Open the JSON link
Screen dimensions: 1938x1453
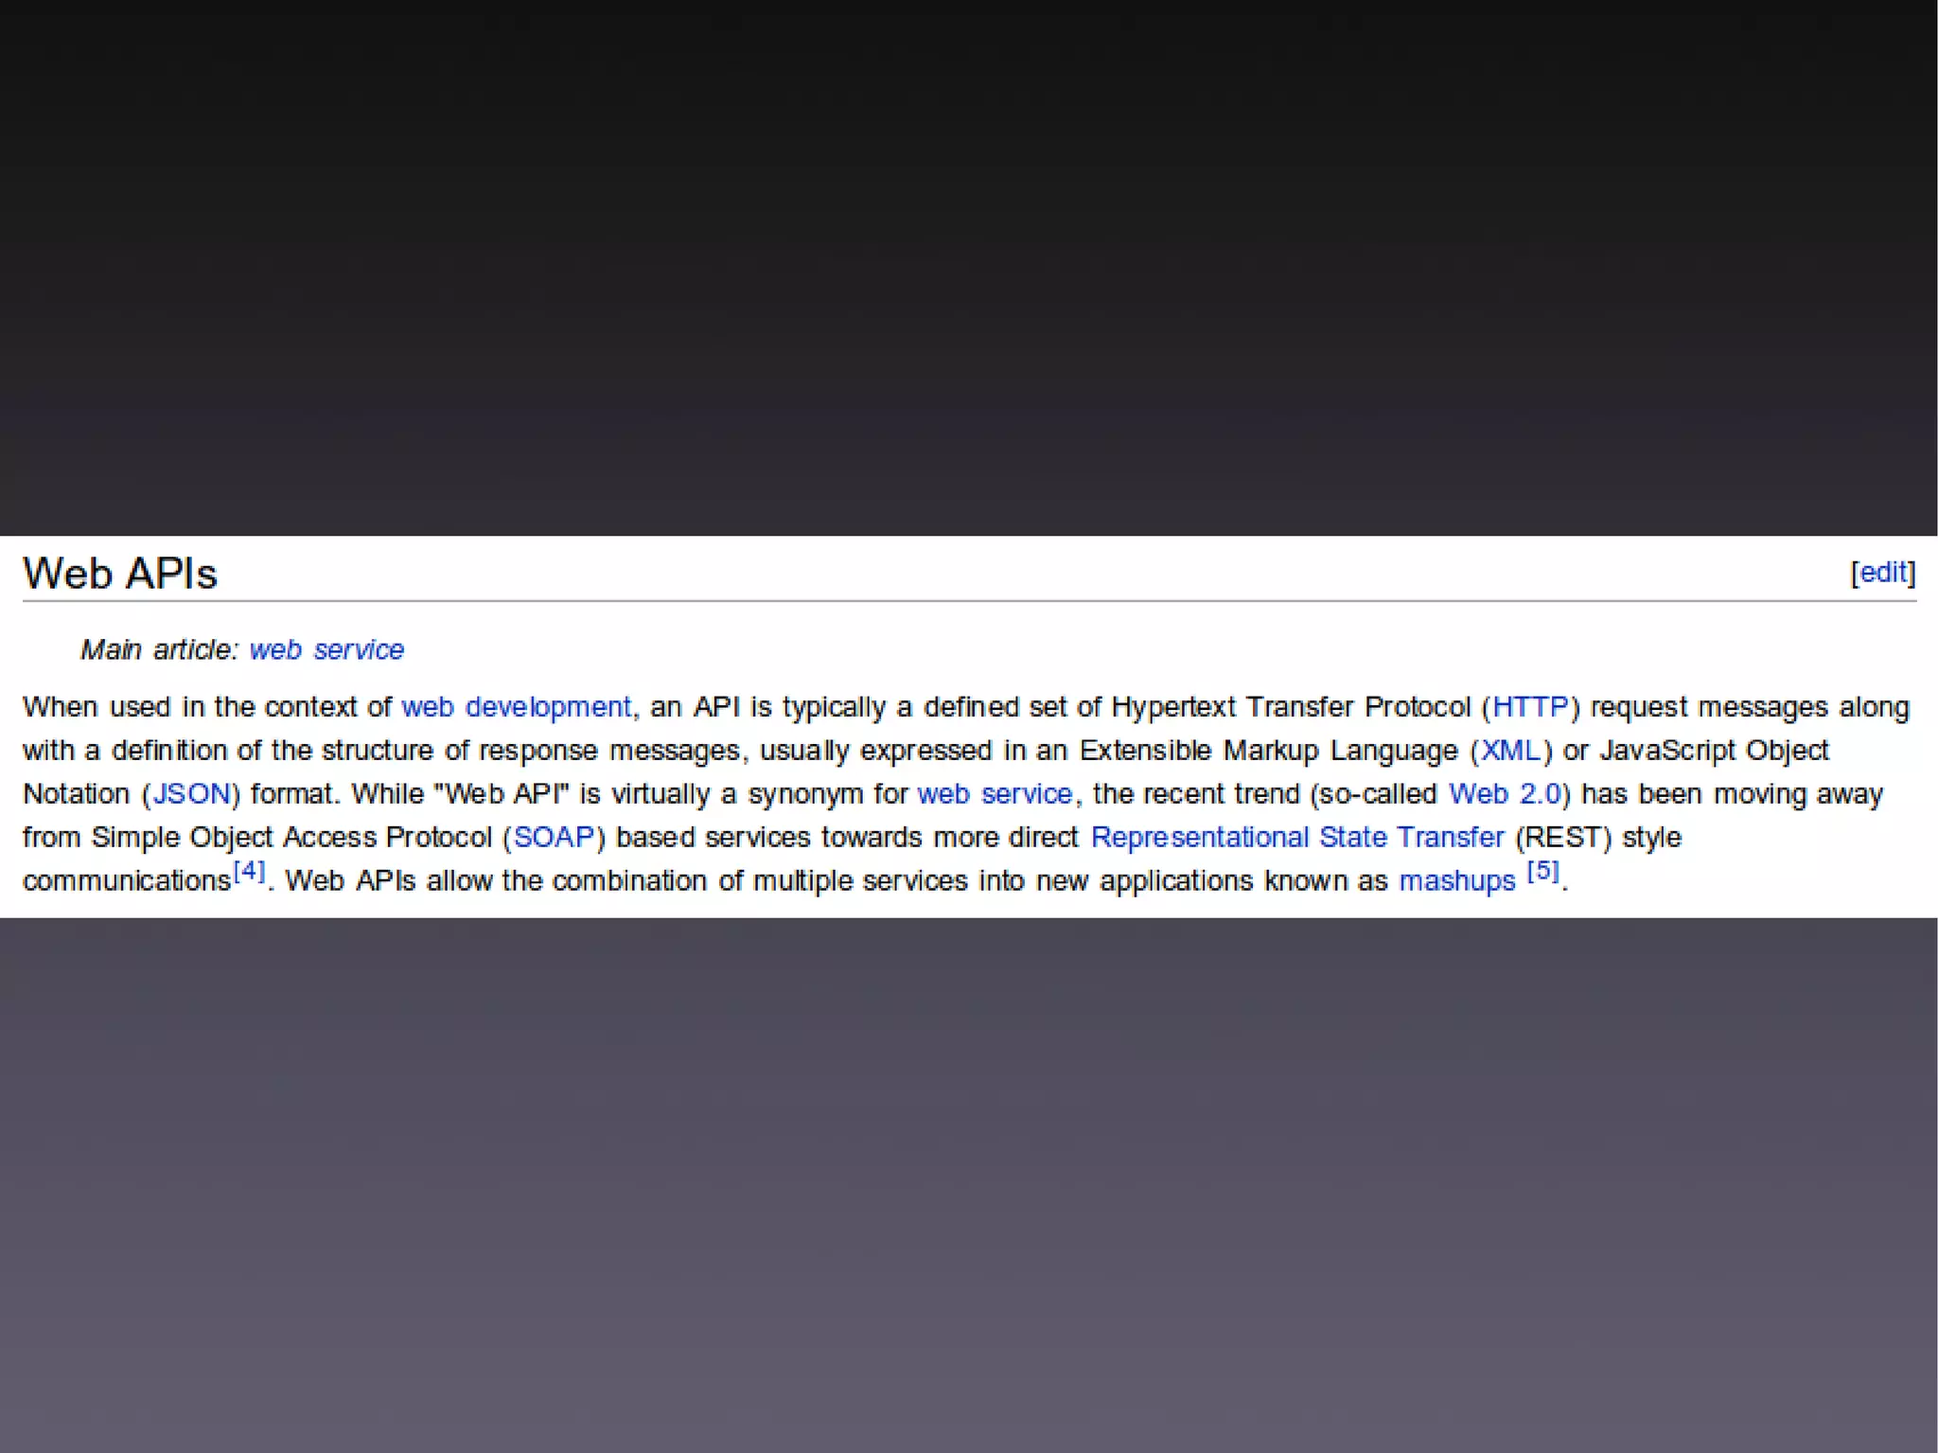pos(192,794)
